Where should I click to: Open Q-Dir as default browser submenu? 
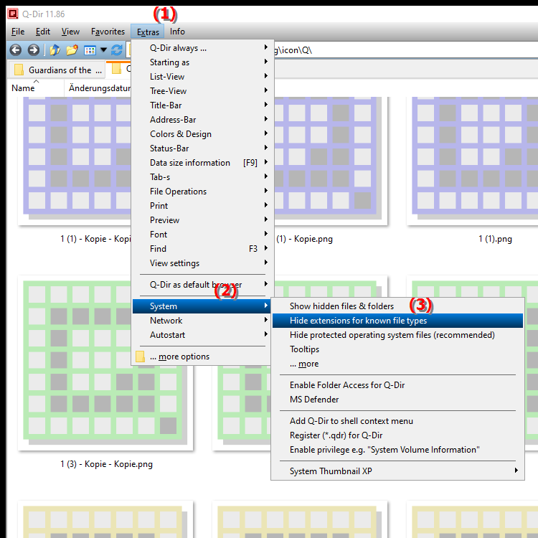(204, 285)
